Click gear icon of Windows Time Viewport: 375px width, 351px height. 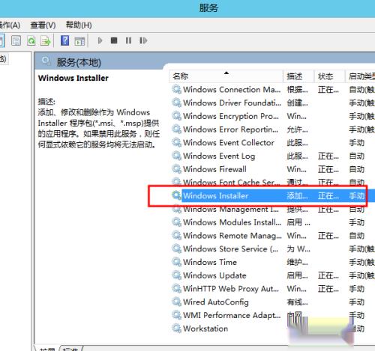tap(177, 262)
